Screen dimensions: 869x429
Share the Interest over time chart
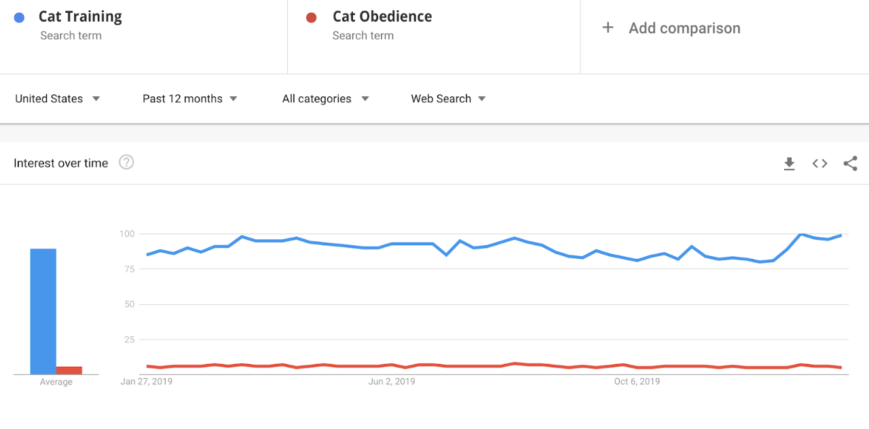point(850,163)
